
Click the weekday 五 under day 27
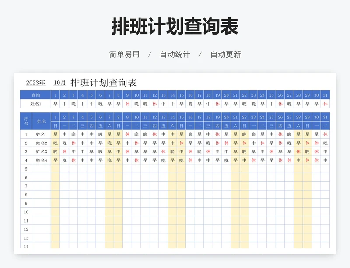pyautogui.click(x=289, y=126)
